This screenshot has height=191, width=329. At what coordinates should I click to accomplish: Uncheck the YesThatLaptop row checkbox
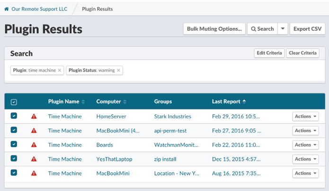(14, 158)
